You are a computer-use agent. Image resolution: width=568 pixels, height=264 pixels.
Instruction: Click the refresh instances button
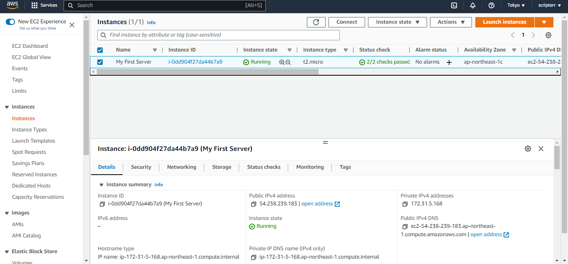[316, 22]
